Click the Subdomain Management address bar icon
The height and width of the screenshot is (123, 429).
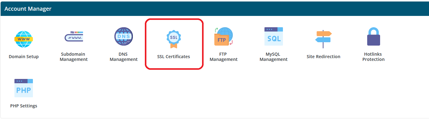pyautogui.click(x=73, y=36)
